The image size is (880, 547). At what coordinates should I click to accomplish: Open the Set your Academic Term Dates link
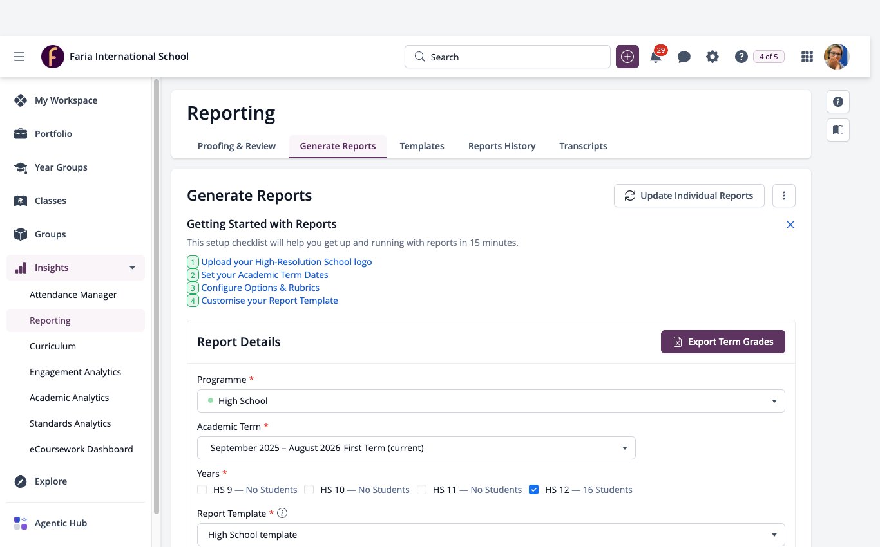pos(265,275)
